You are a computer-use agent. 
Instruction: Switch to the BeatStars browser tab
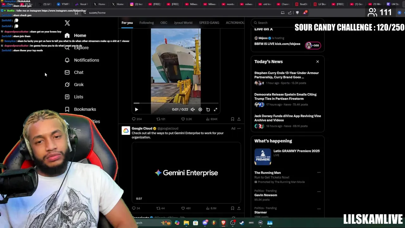point(302,4)
